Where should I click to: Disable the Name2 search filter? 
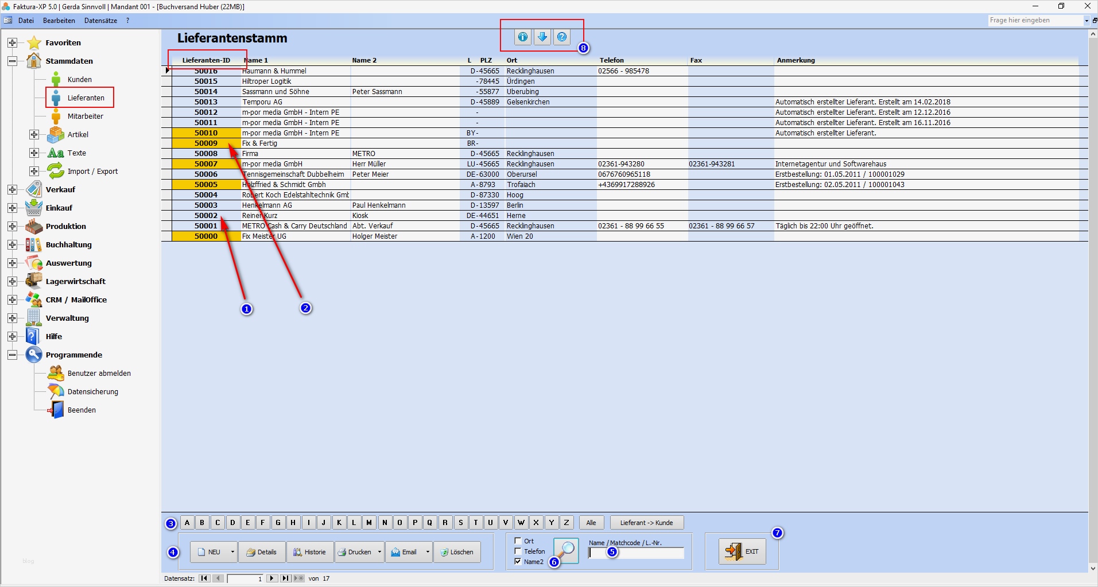(x=518, y=562)
